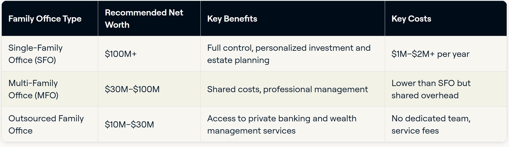
Task: Click the lower than SFO cost cell
Action: (446, 89)
